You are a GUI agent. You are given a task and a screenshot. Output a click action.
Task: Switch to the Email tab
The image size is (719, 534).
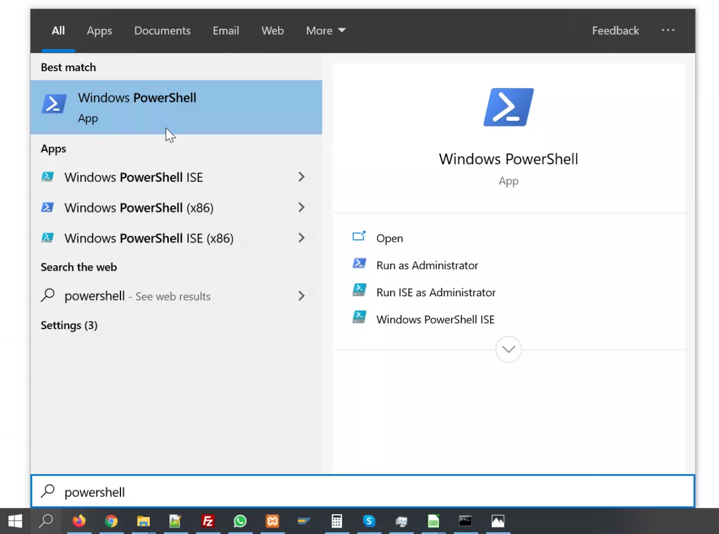point(226,31)
